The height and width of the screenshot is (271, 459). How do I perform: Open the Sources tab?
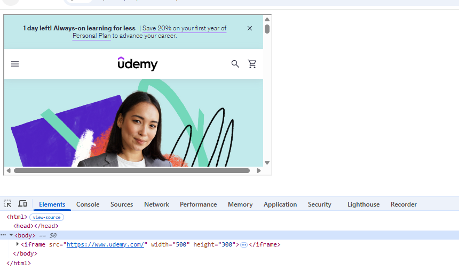pos(122,204)
